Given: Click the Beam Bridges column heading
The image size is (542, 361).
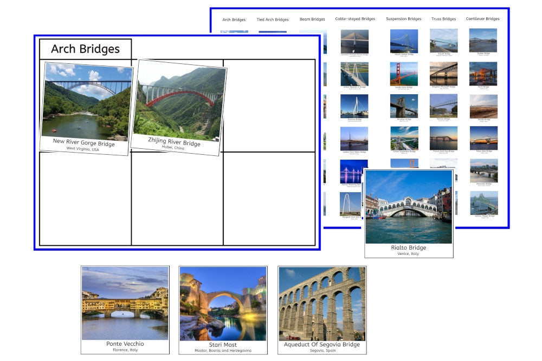Looking at the screenshot, I should (312, 19).
